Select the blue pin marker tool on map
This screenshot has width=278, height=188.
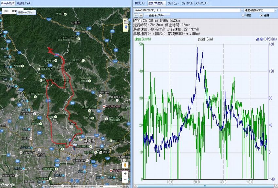click(x=126, y=28)
